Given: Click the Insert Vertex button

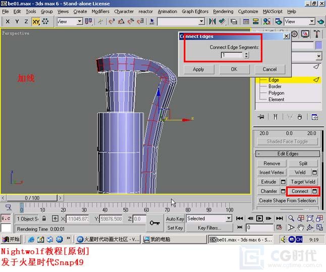Looking at the screenshot, I should click(x=271, y=173).
